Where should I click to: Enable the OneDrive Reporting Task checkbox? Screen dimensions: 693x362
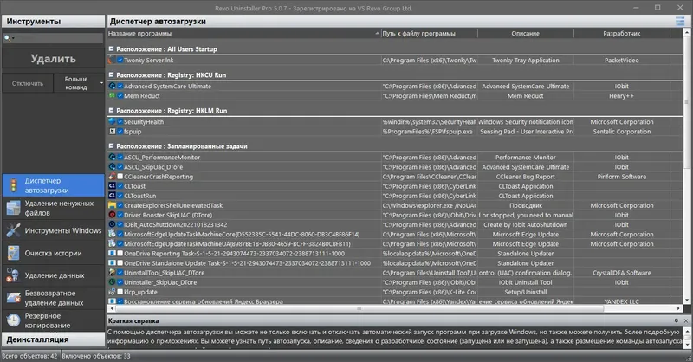pyautogui.click(x=120, y=253)
